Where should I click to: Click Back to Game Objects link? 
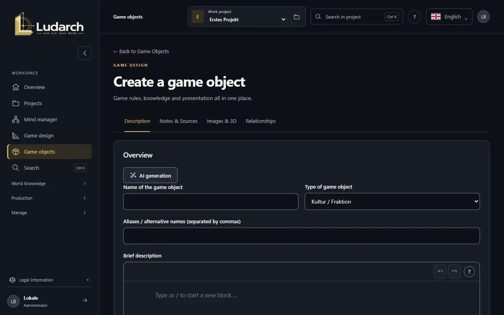click(141, 51)
